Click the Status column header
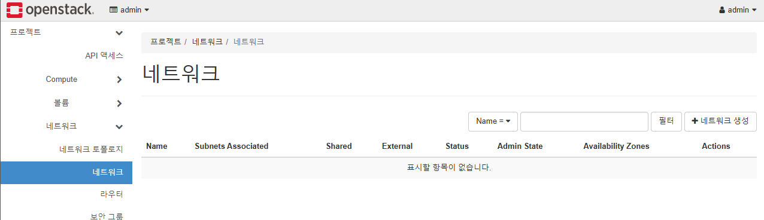 pyautogui.click(x=457, y=146)
